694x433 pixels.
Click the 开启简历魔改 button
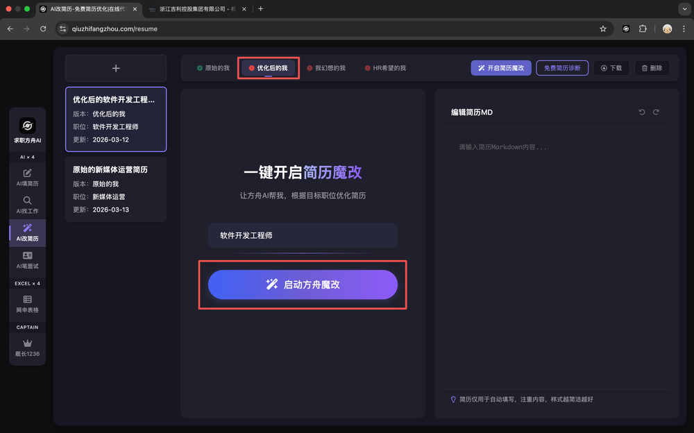(501, 68)
